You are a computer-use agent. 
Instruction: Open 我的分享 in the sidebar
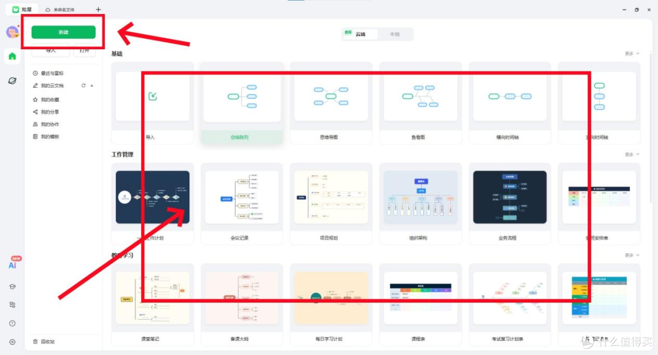pyautogui.click(x=50, y=112)
